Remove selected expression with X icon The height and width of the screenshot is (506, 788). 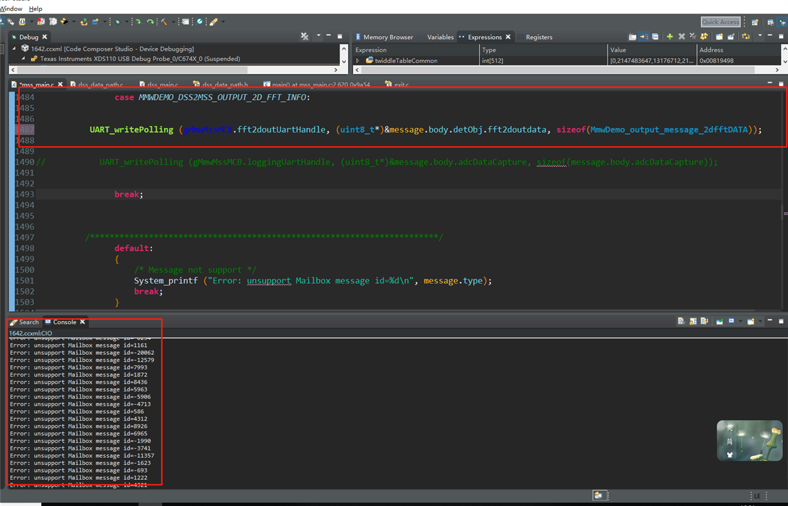click(682, 37)
